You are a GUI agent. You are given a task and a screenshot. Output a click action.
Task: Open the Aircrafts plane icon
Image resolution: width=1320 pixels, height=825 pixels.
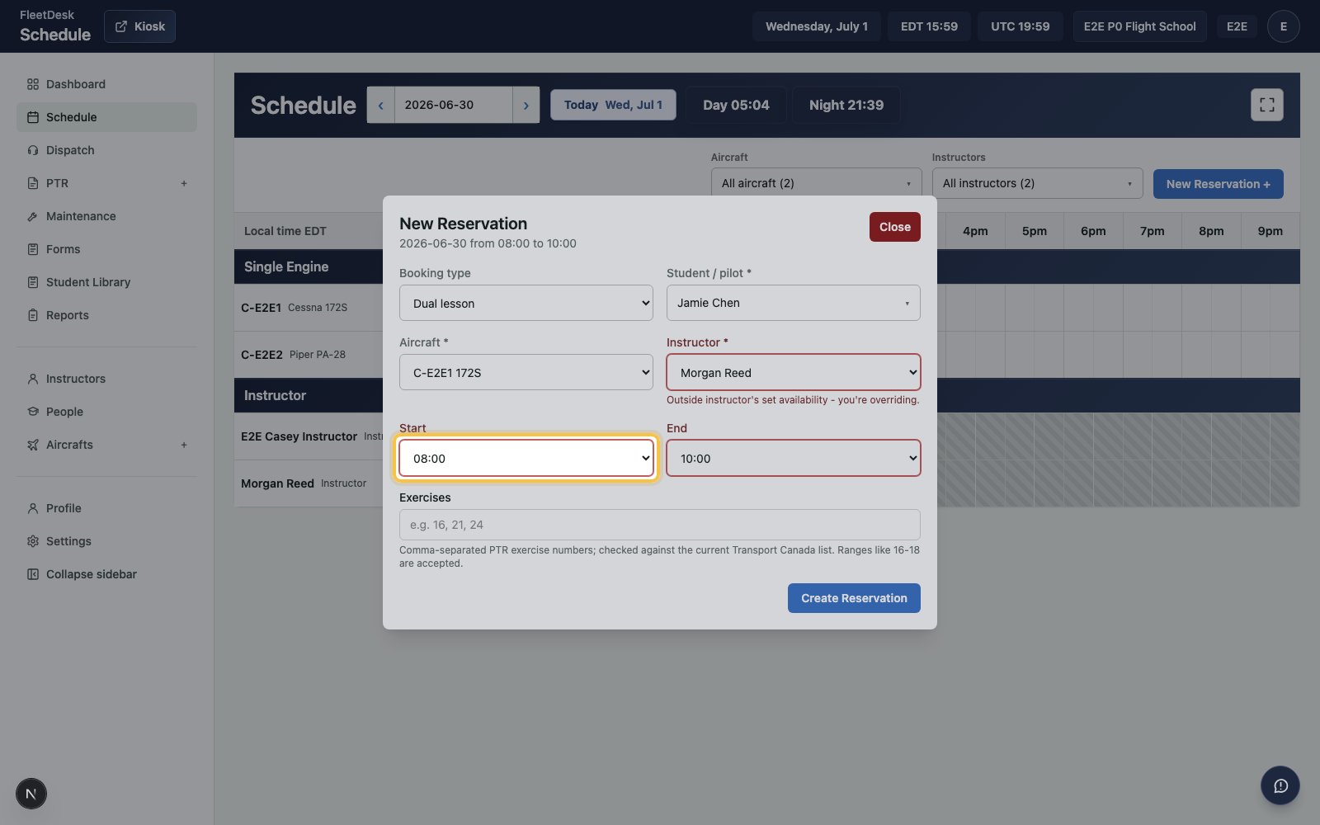pyautogui.click(x=33, y=445)
